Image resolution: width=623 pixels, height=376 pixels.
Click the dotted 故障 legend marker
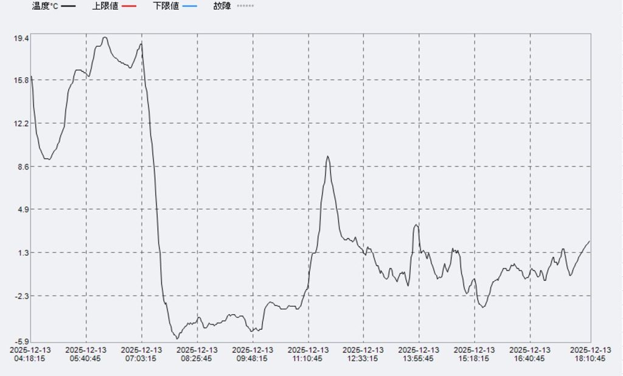[x=245, y=6]
